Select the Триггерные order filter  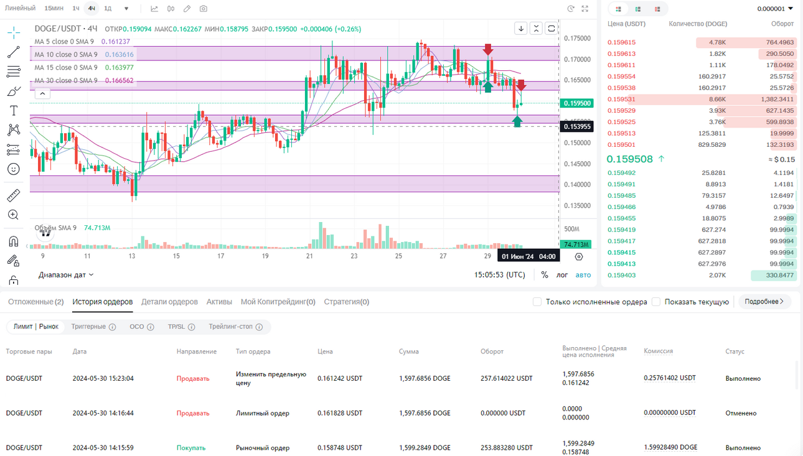click(88, 327)
